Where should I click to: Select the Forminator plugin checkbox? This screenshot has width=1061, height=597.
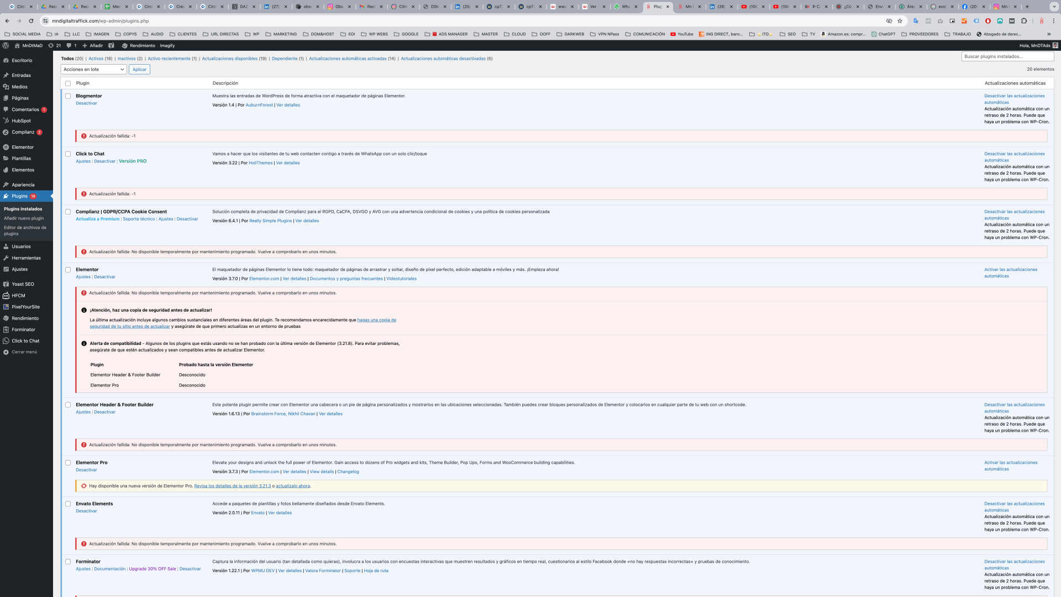pos(68,562)
